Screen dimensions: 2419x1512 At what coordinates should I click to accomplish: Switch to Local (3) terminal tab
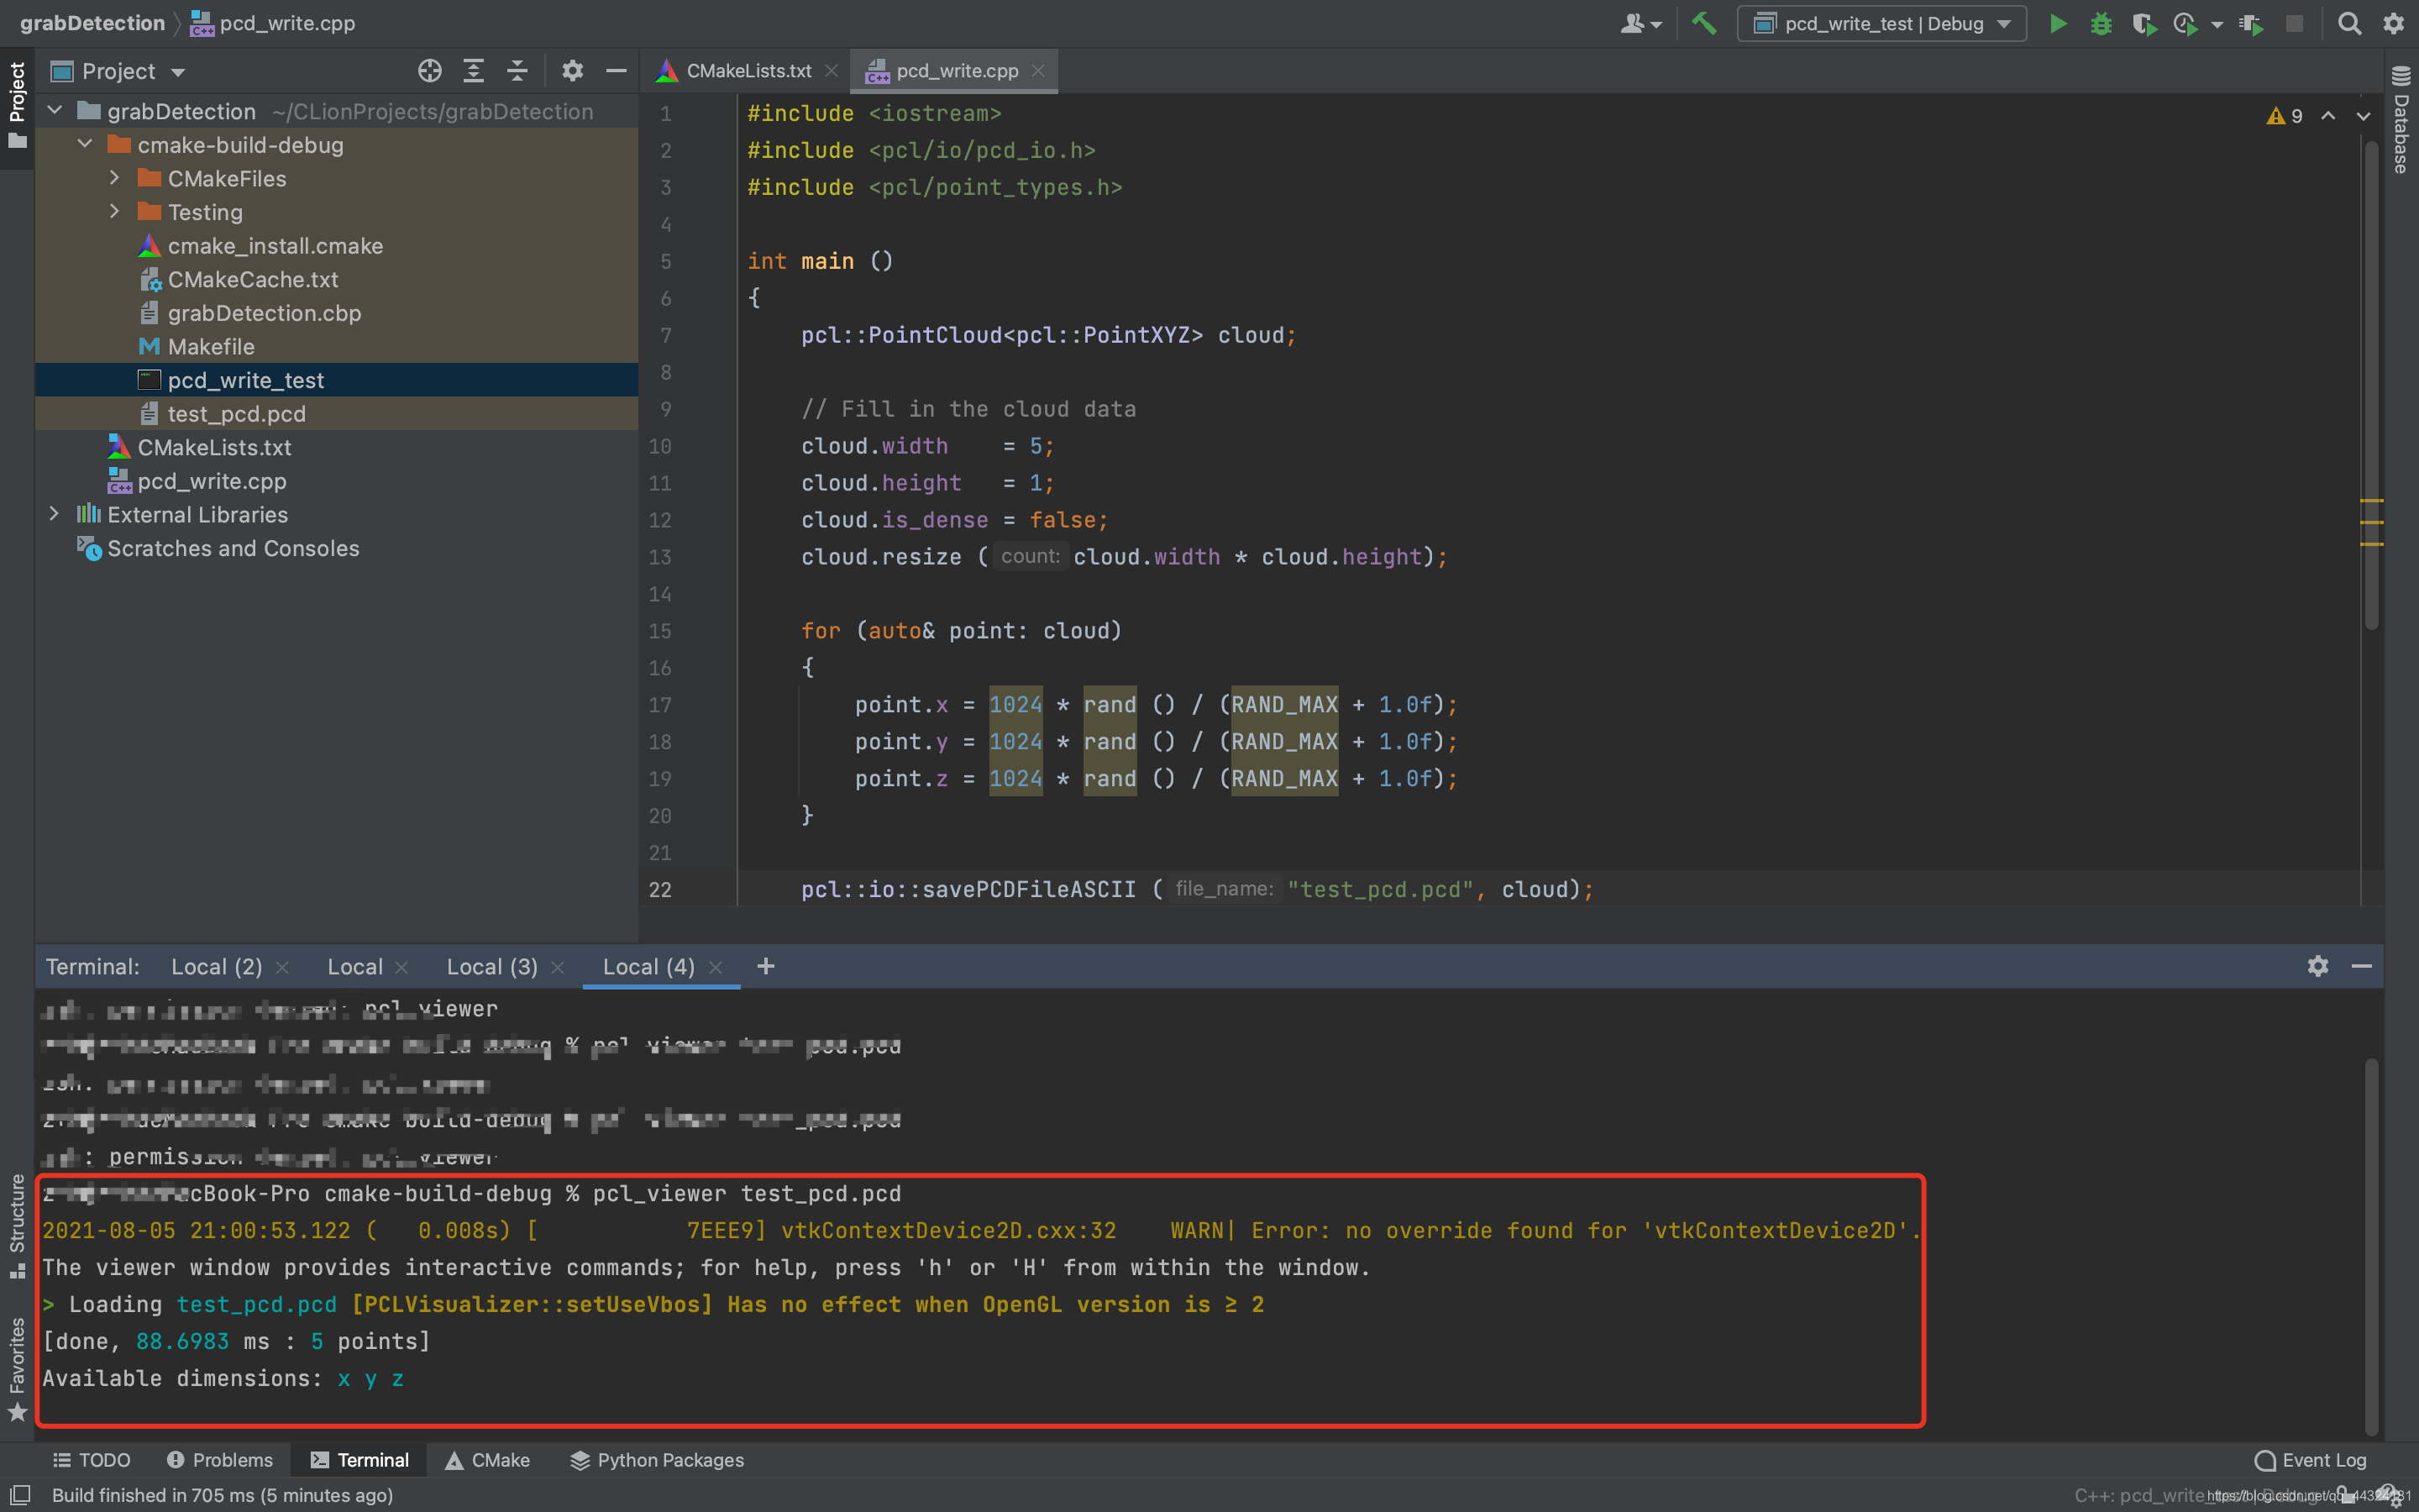tap(492, 966)
